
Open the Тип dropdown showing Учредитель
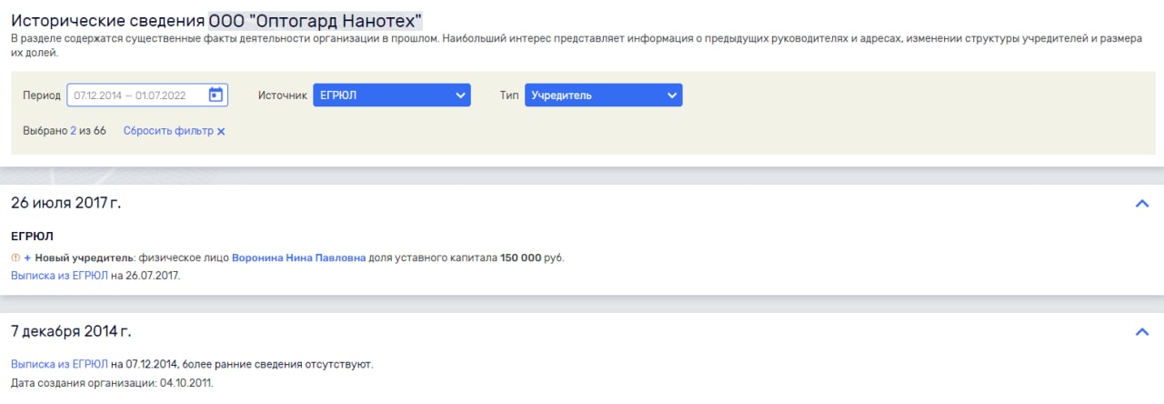tap(603, 95)
